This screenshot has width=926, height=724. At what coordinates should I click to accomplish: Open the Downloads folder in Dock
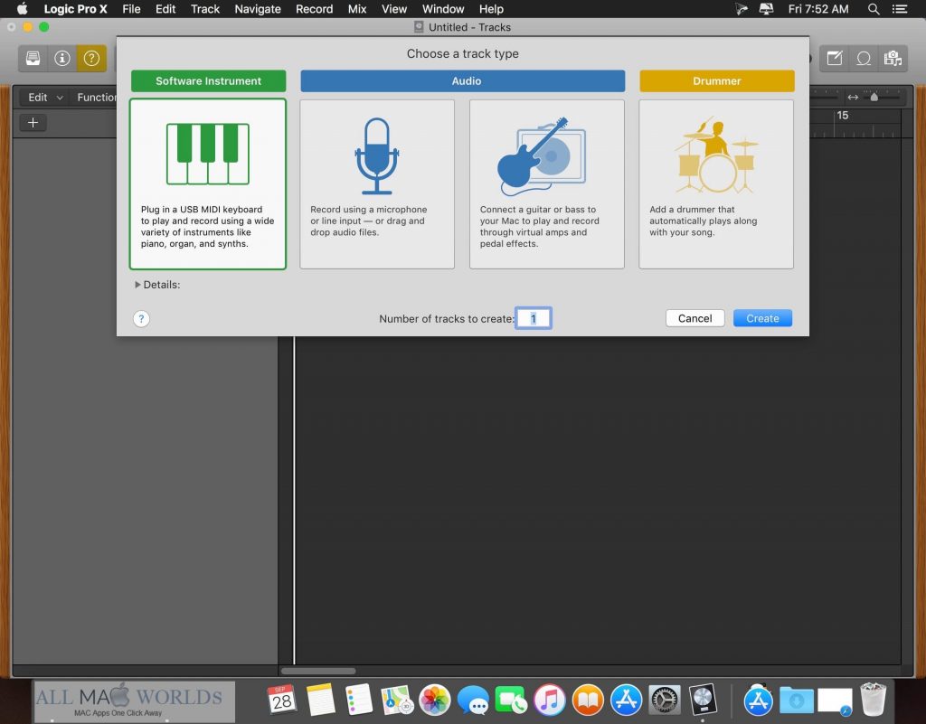coord(797,700)
